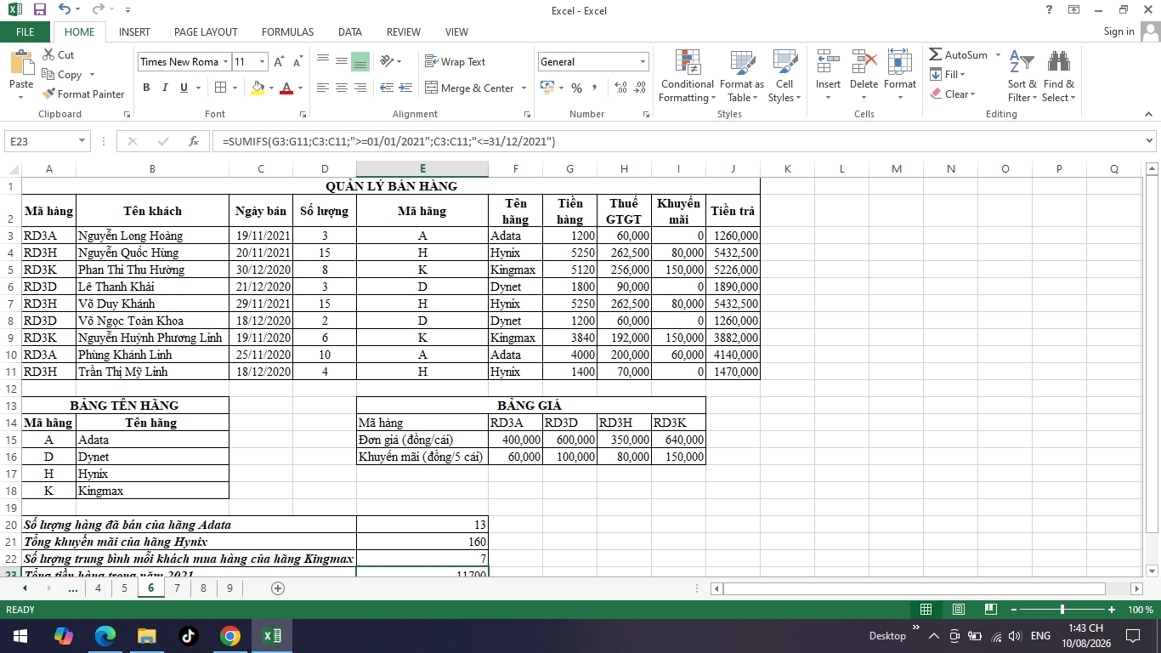Apply comma style number format
The width and height of the screenshot is (1161, 653).
[x=594, y=88]
